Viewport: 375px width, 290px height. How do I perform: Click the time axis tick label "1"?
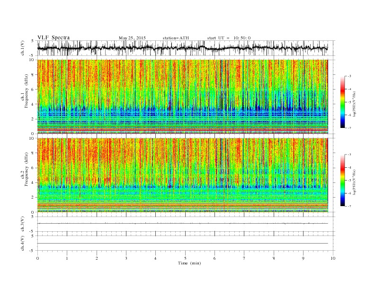tap(67, 258)
